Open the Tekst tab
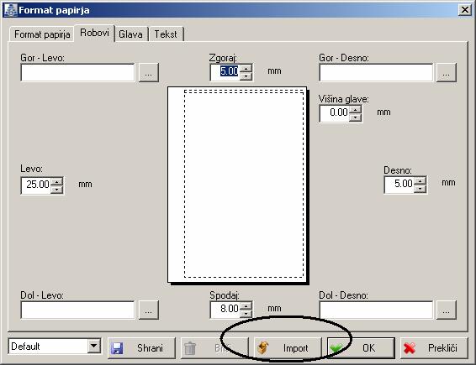The height and width of the screenshot is (365, 476). 166,34
